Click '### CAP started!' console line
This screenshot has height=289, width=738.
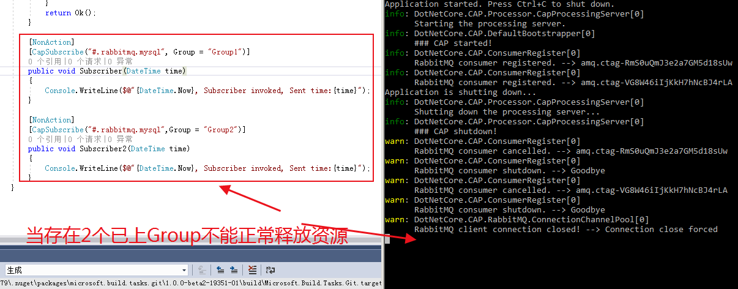coord(453,43)
